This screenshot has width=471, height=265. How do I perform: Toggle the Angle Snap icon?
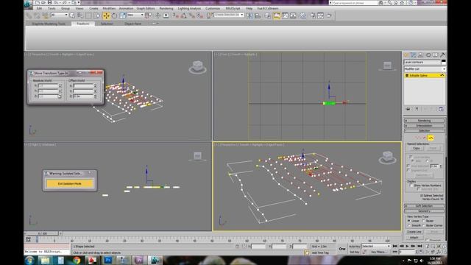(183, 15)
